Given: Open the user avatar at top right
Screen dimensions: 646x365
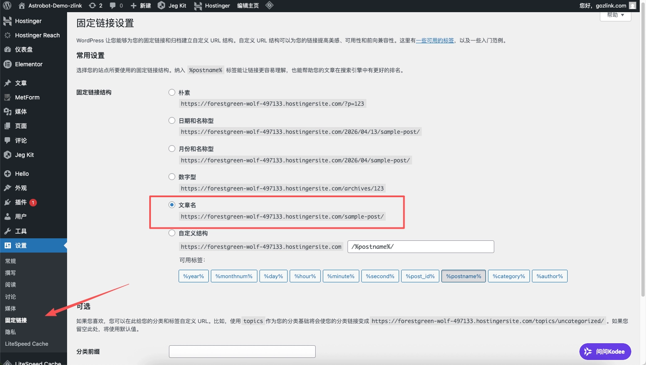Looking at the screenshot, I should point(633,5).
